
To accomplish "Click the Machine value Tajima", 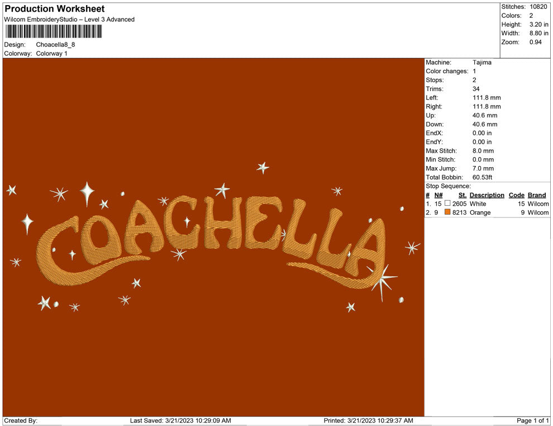I will point(482,63).
